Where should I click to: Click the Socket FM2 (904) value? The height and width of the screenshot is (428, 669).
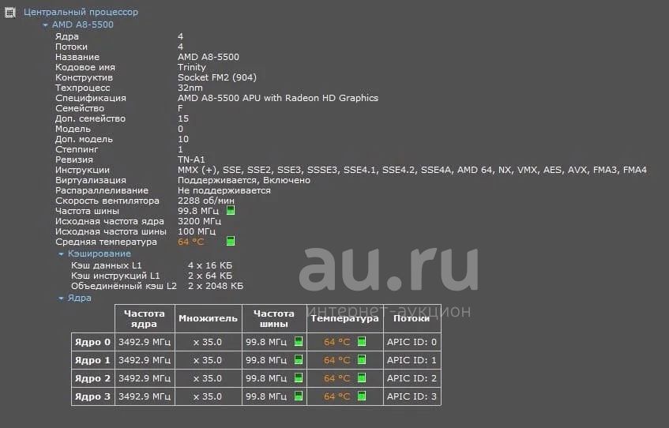(217, 77)
